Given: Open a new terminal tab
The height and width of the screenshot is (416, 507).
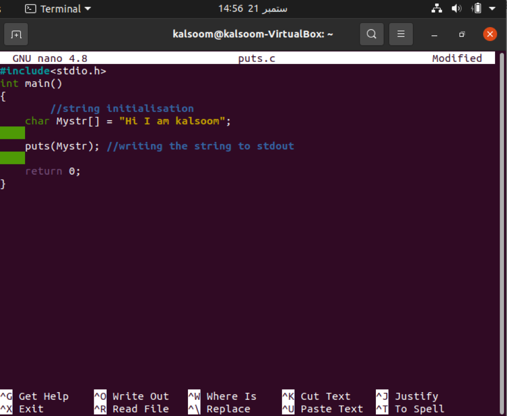Looking at the screenshot, I should 16,34.
